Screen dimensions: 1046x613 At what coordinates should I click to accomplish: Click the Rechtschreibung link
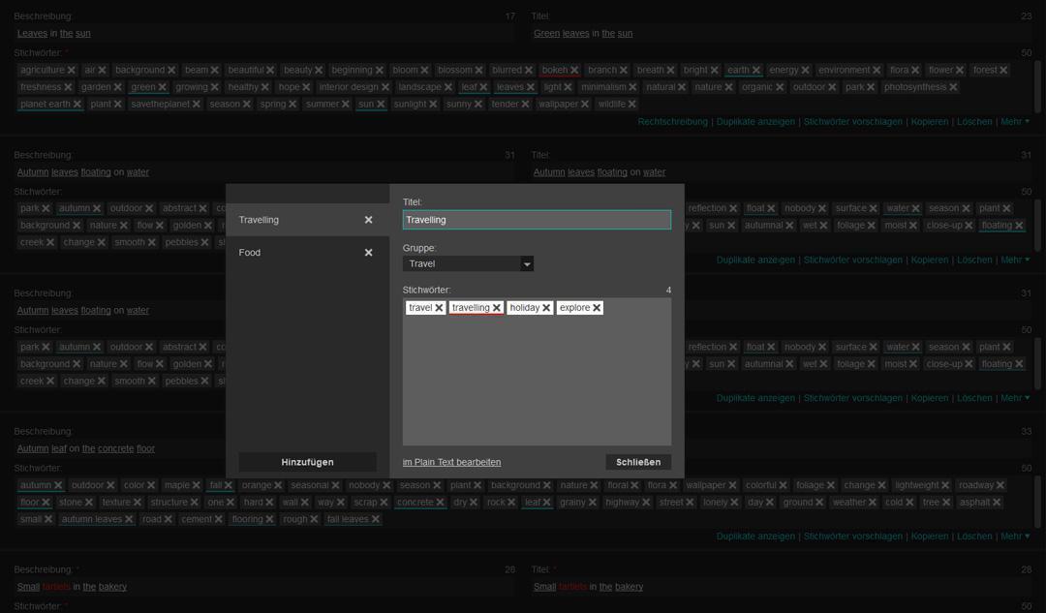672,122
